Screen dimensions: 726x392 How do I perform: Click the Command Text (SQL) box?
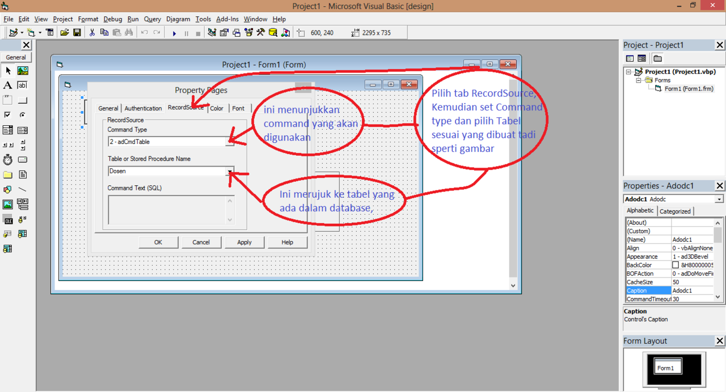tap(171, 210)
